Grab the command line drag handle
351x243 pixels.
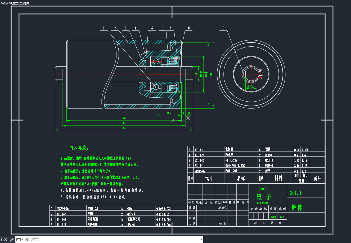point(2,240)
